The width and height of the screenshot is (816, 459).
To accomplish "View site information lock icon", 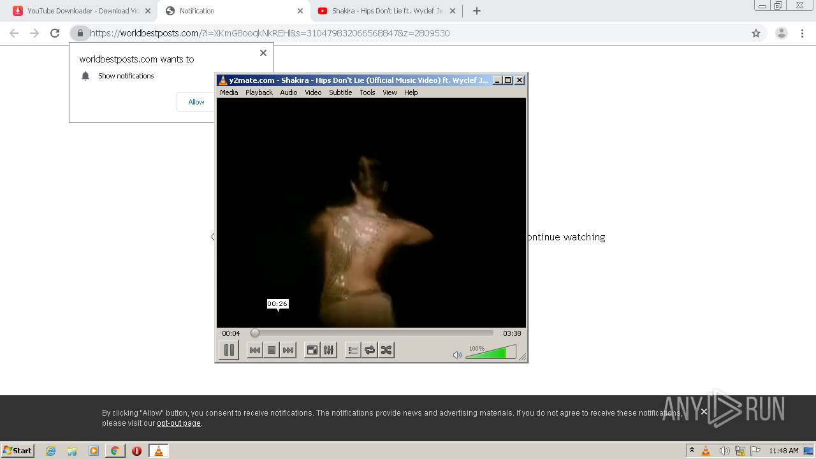I will point(80,33).
